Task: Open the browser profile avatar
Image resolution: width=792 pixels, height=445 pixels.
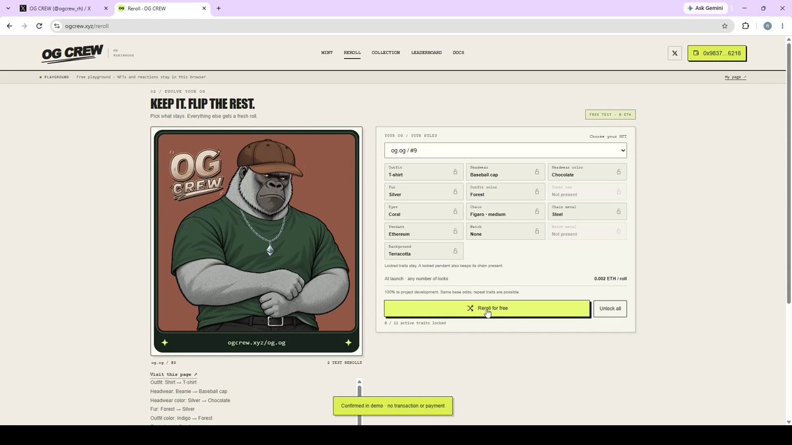Action: point(767,26)
